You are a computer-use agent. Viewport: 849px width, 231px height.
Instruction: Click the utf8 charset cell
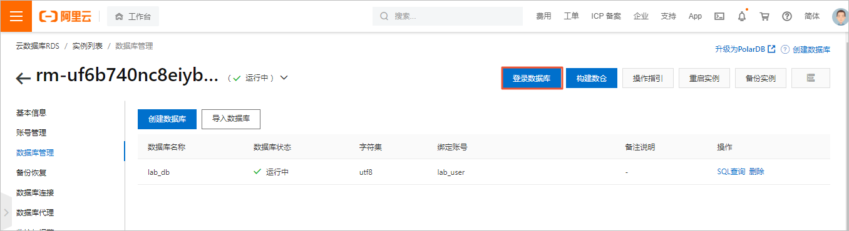tap(366, 172)
